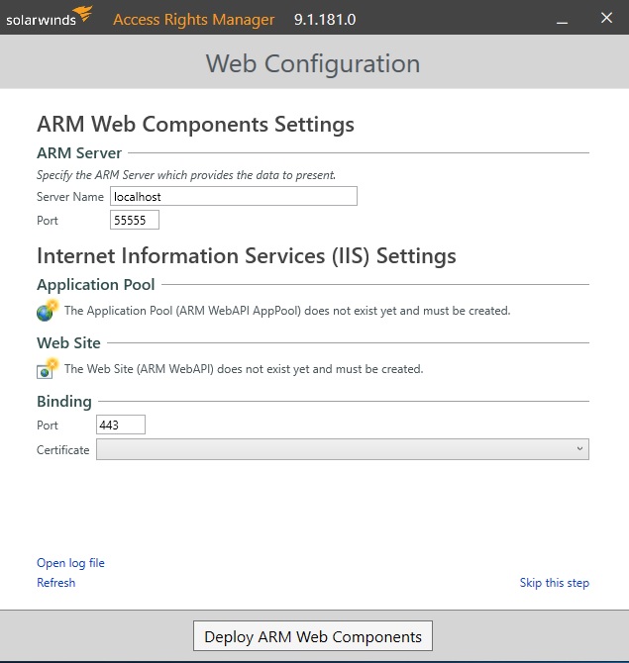Image resolution: width=629 pixels, height=663 pixels.
Task: Click the 'Server Name' label
Action: (70, 197)
